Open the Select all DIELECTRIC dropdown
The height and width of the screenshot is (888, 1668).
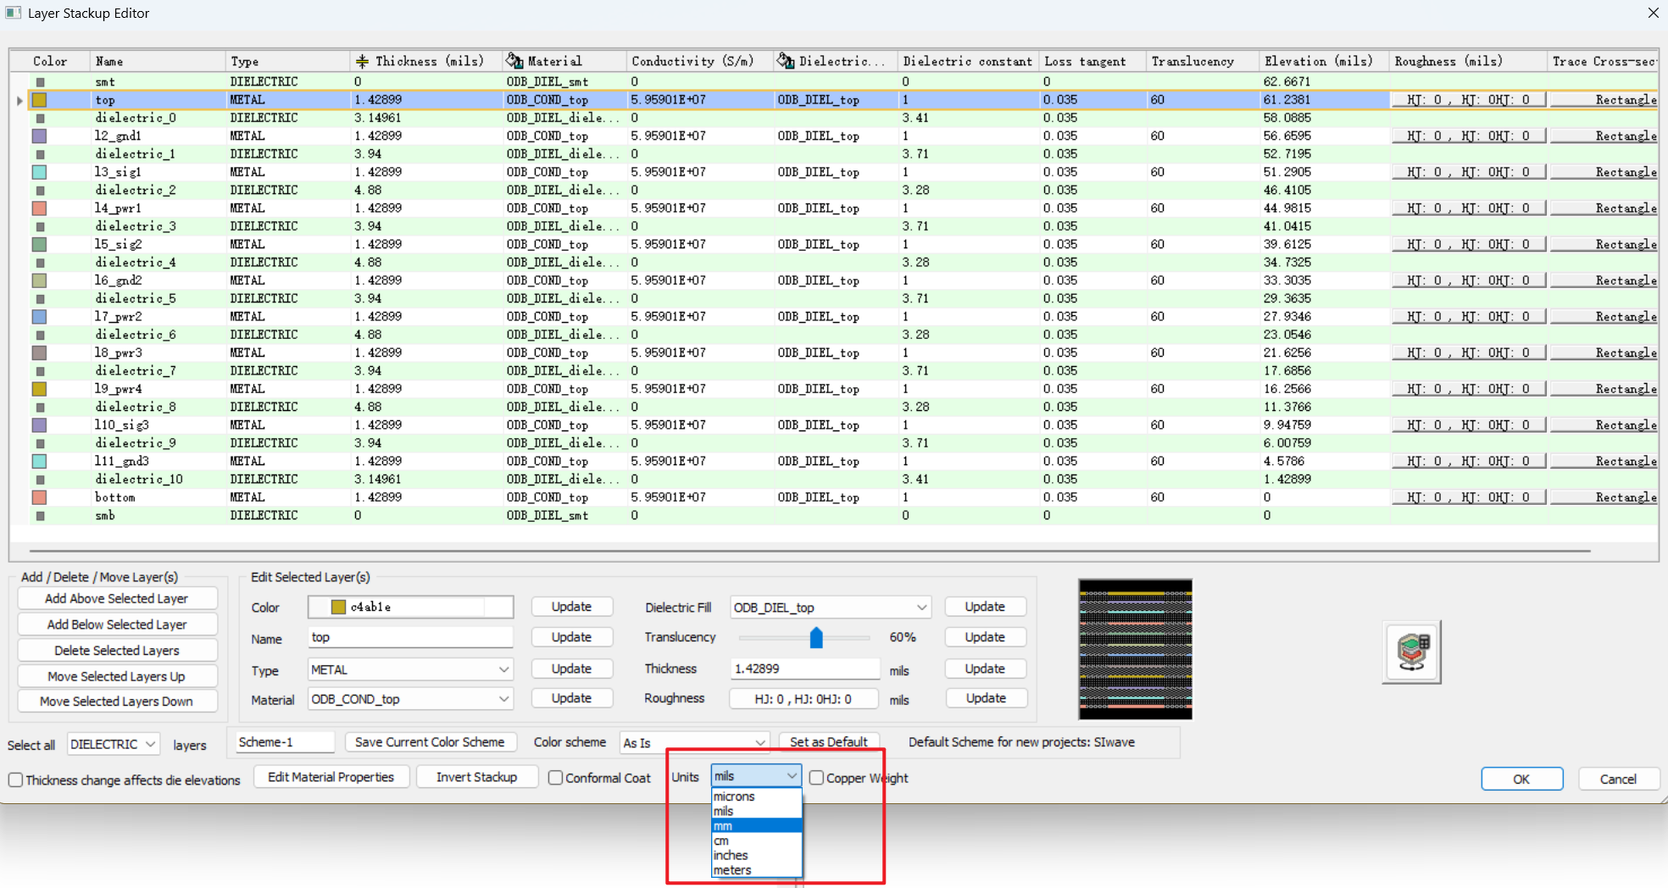114,744
